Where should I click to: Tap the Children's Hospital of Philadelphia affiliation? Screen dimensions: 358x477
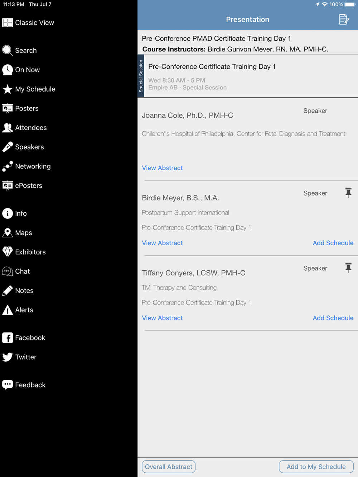[243, 134]
